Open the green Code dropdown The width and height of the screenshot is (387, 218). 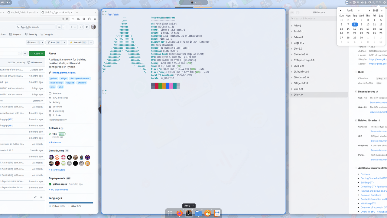(37, 54)
